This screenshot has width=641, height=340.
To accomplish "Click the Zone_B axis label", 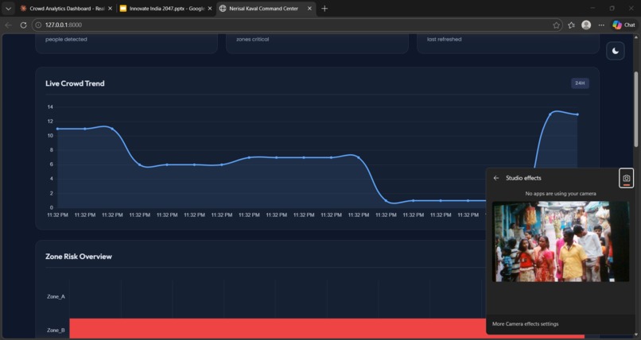I will [x=56, y=330].
